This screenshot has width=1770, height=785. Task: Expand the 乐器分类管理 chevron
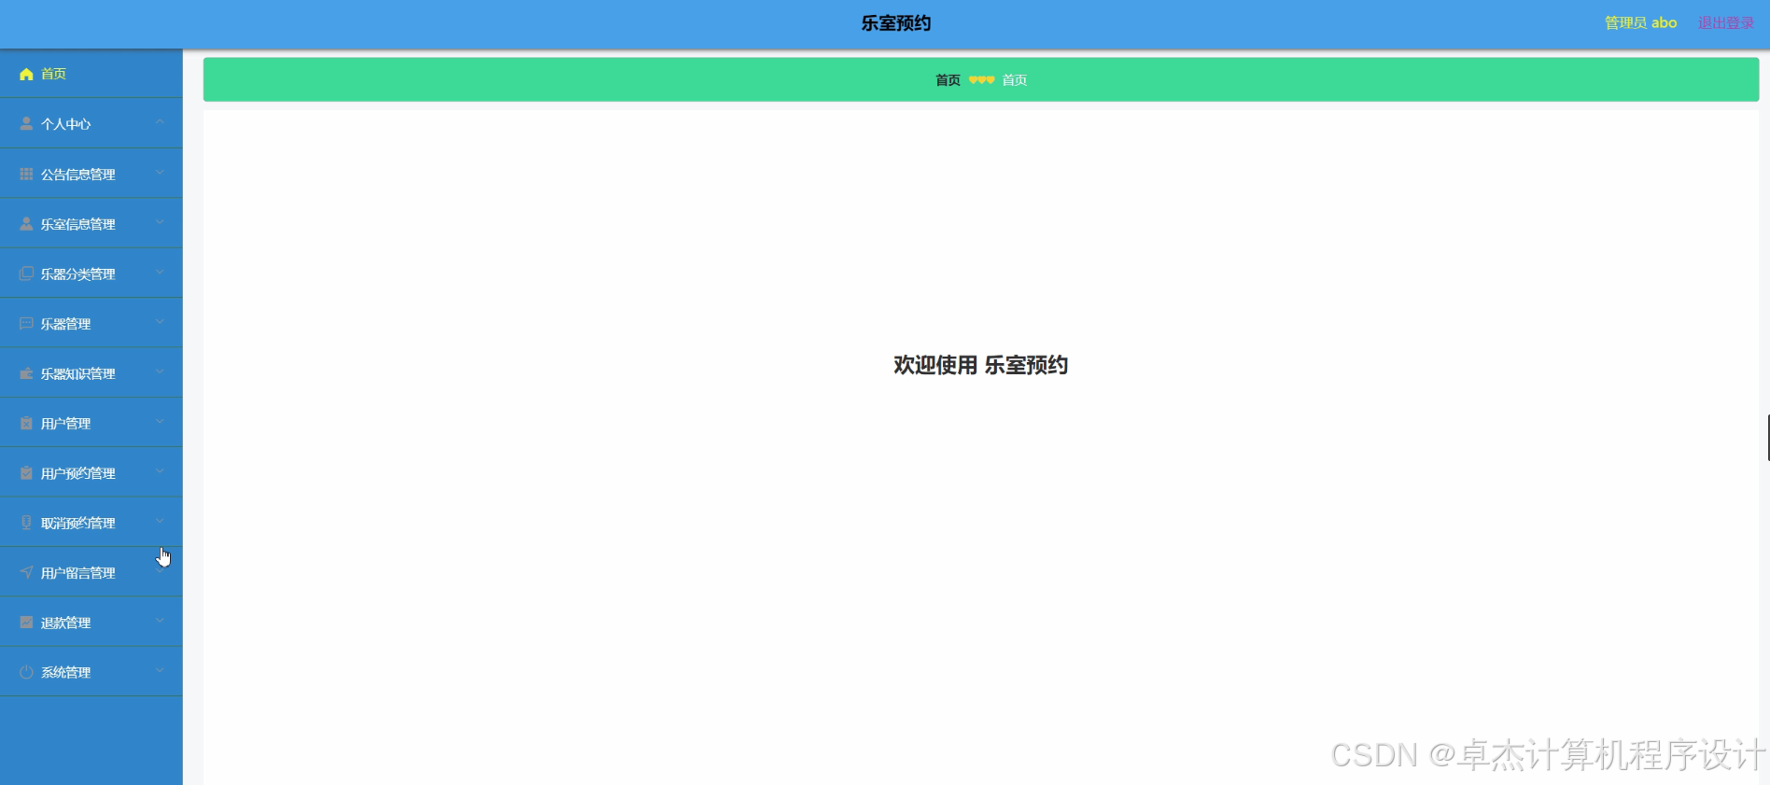pos(160,273)
